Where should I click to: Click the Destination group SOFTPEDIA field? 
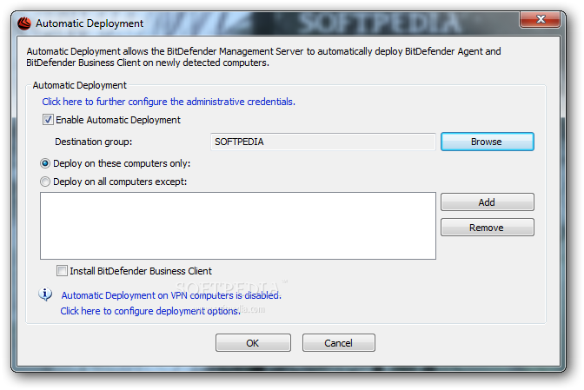[x=323, y=142]
